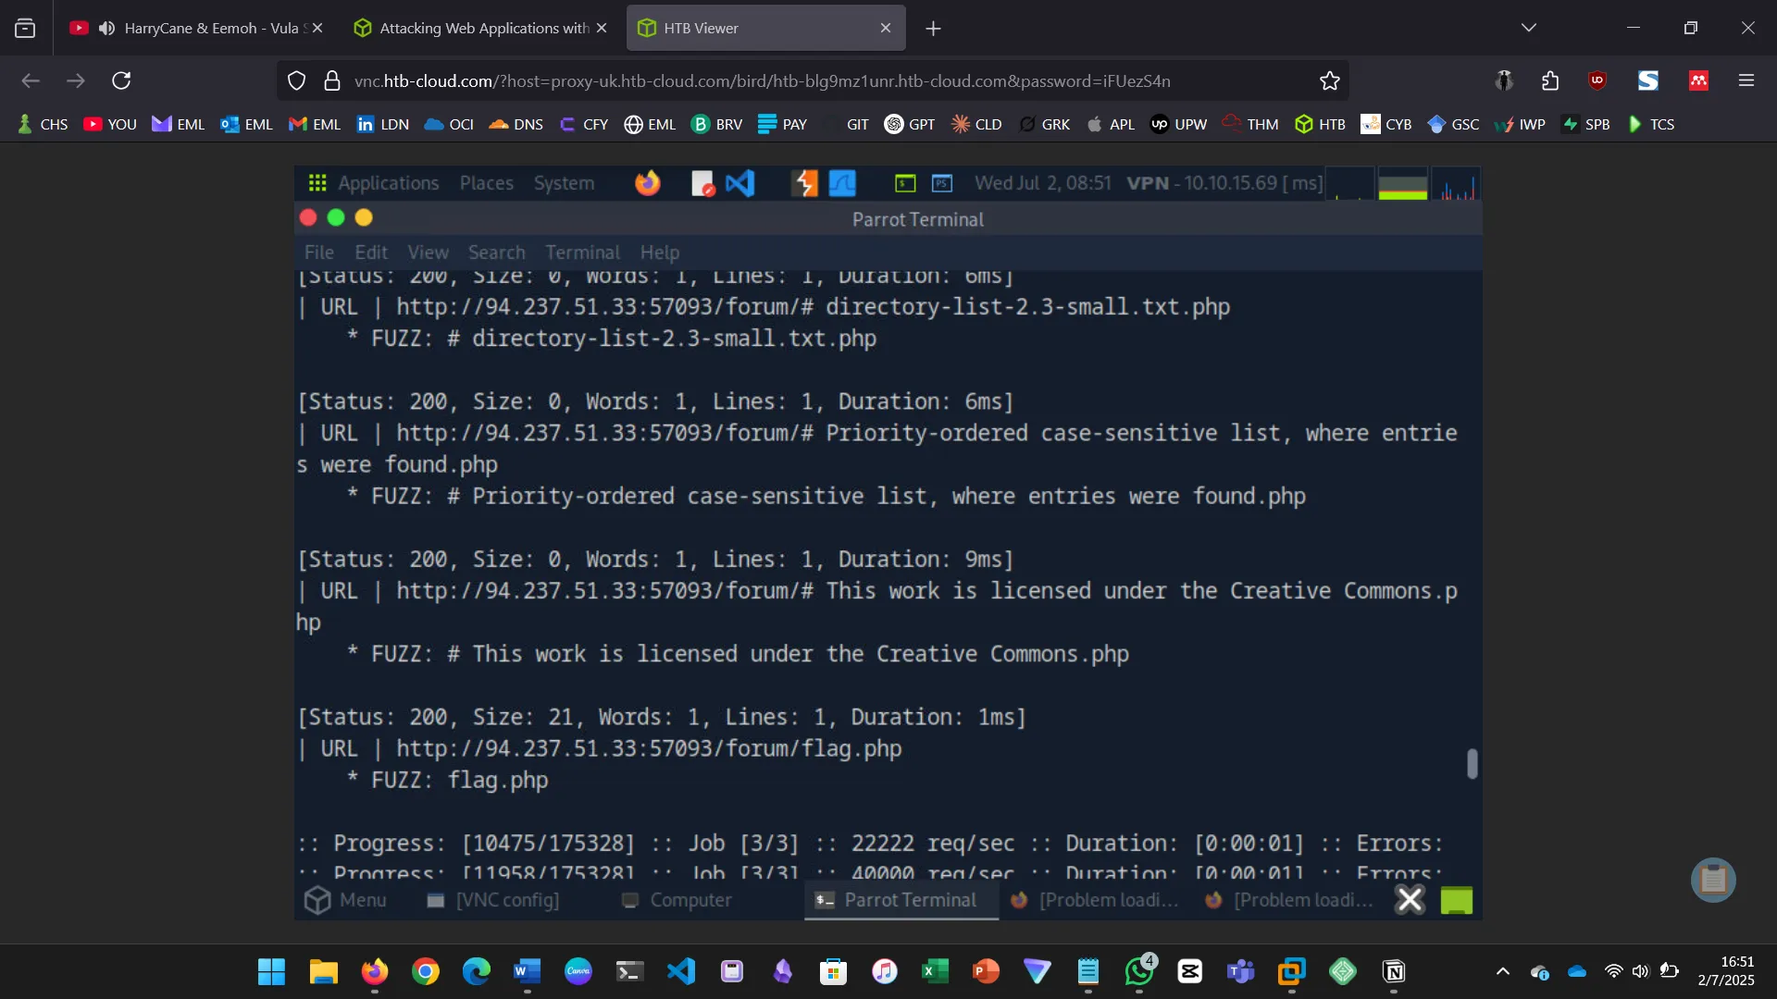This screenshot has width=1777, height=999.
Task: Toggle the bookmark star in the address bar
Action: tap(1329, 80)
